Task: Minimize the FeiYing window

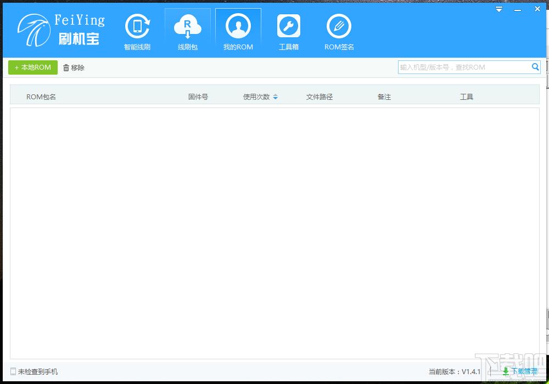Action: pos(518,10)
